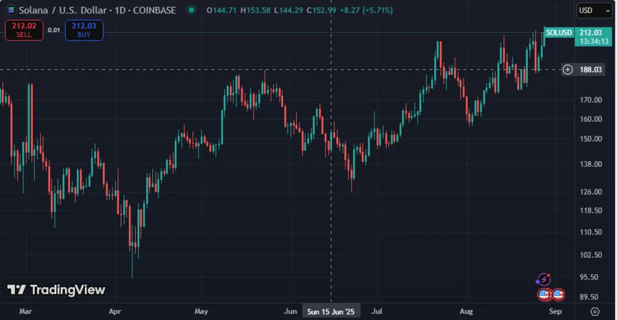Screen dimensions: 617x320
Task: Click the right US flag event marker
Action: tap(558, 294)
